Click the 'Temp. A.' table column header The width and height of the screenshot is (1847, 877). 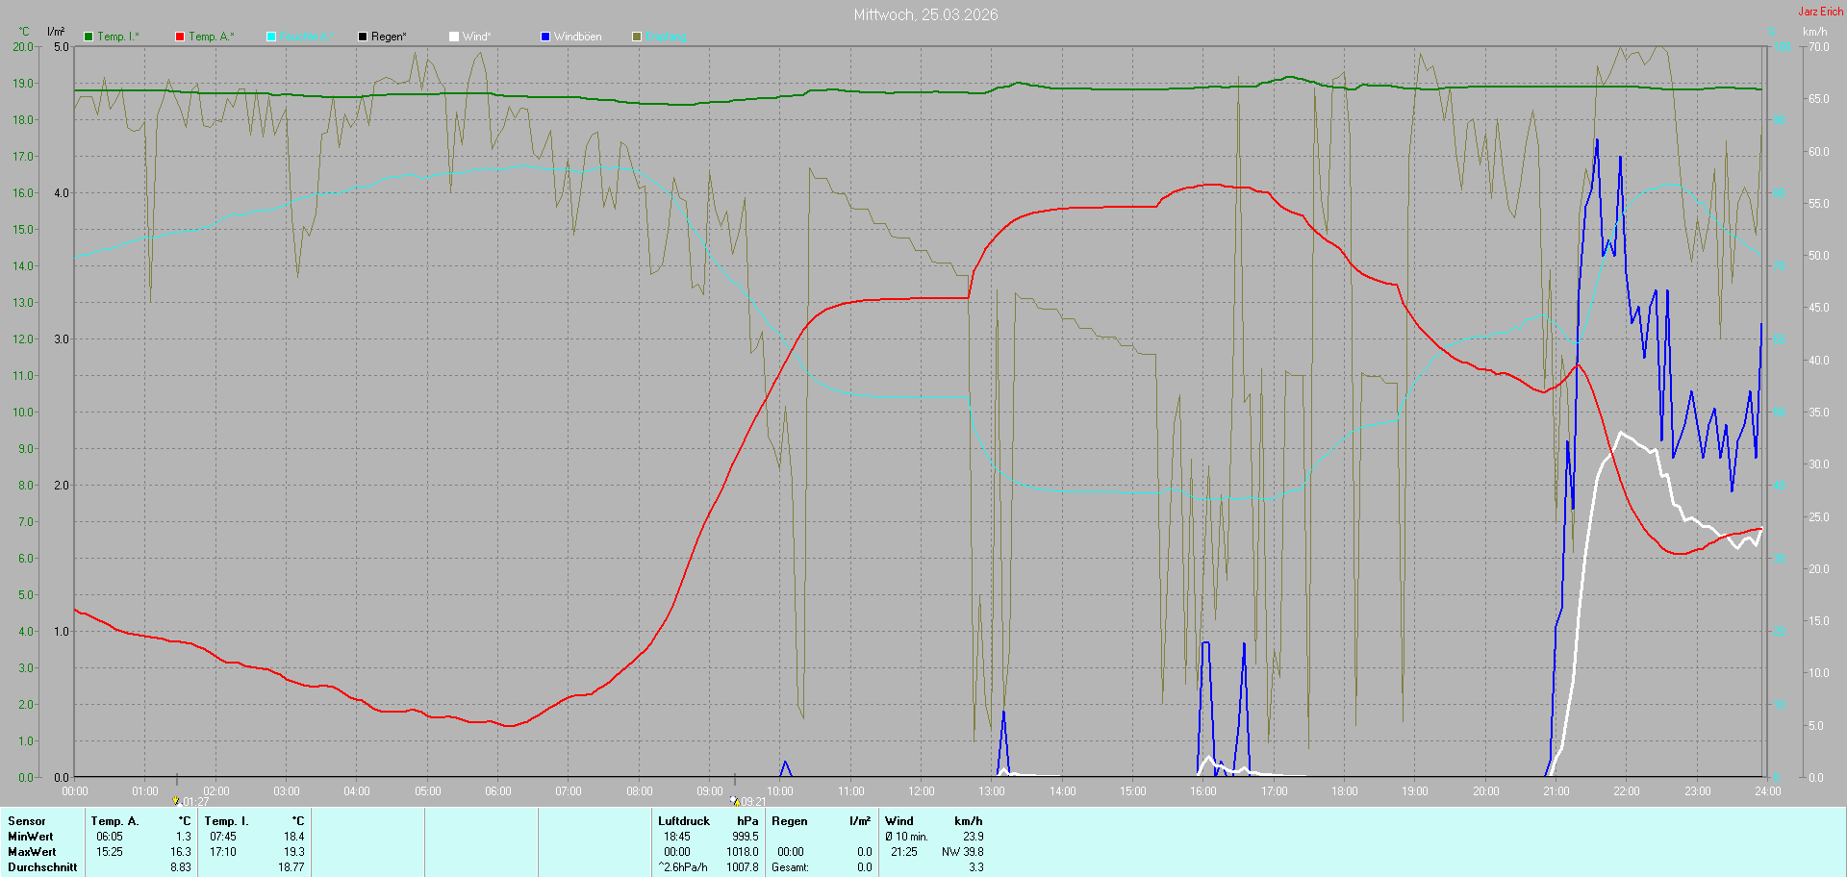coord(114,821)
